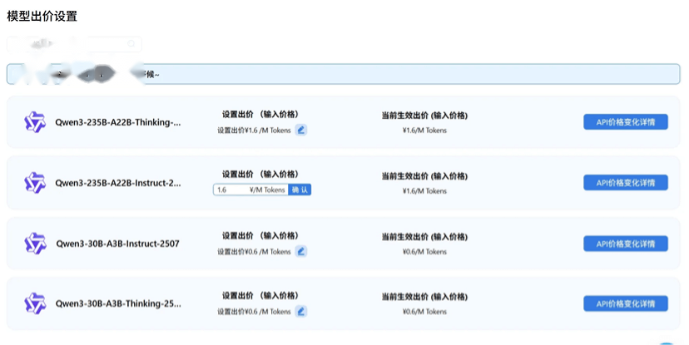Confirm the 1.6 price with 确认 button

[x=300, y=190]
